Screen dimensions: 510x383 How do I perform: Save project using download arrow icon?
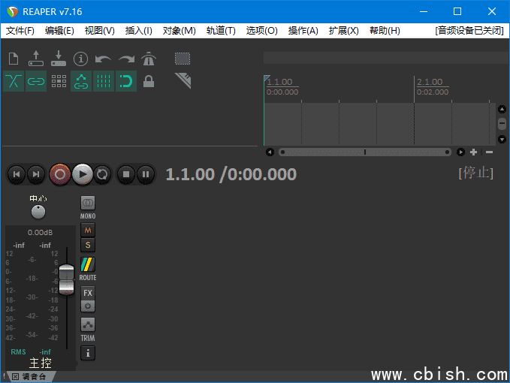click(x=59, y=58)
